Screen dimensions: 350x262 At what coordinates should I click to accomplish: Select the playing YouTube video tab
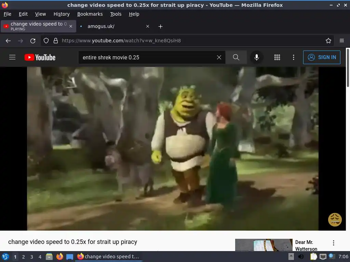[38, 26]
